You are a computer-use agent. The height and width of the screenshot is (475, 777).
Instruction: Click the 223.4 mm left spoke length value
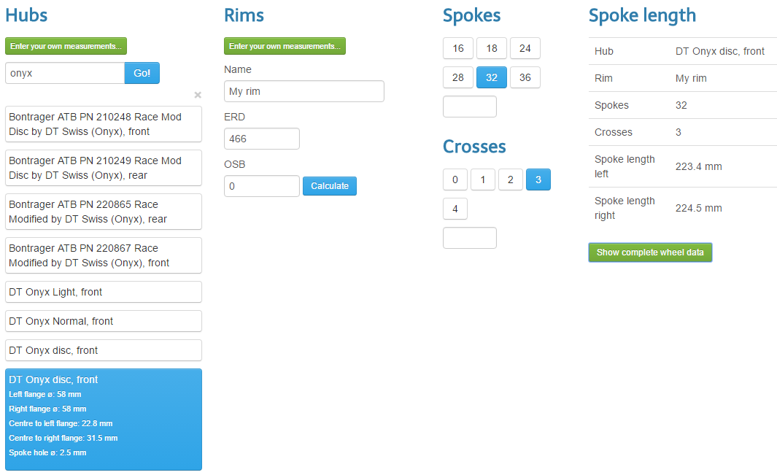click(699, 166)
